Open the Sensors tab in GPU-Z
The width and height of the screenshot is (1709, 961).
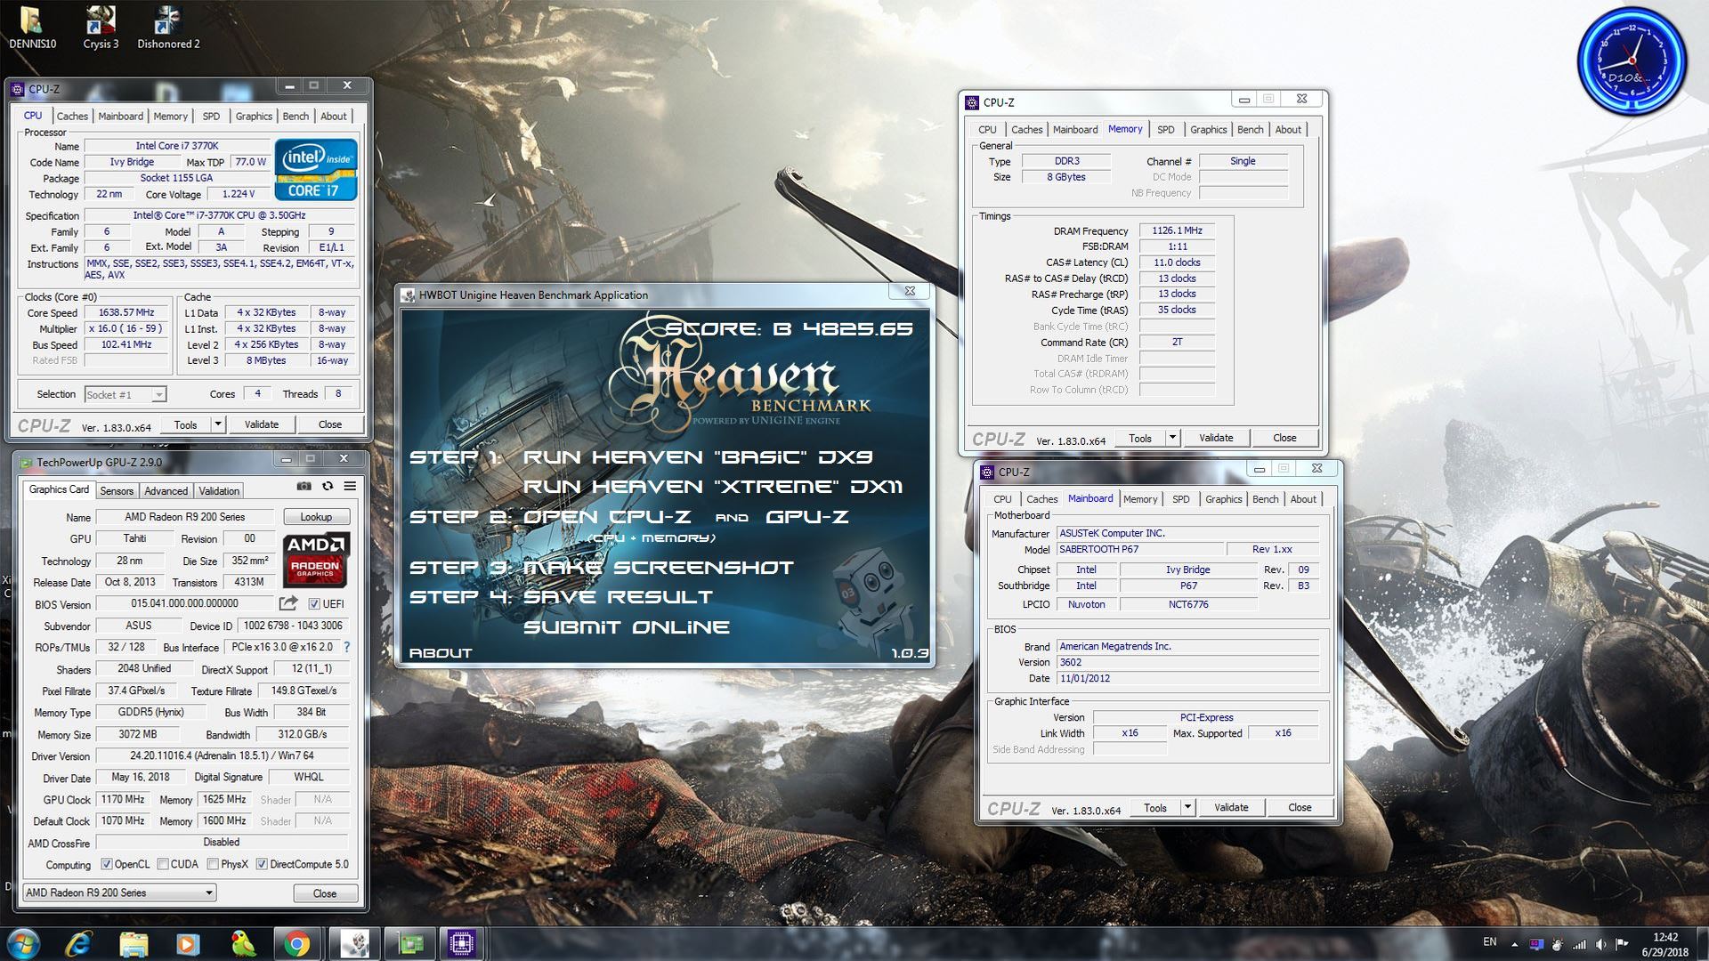[117, 491]
